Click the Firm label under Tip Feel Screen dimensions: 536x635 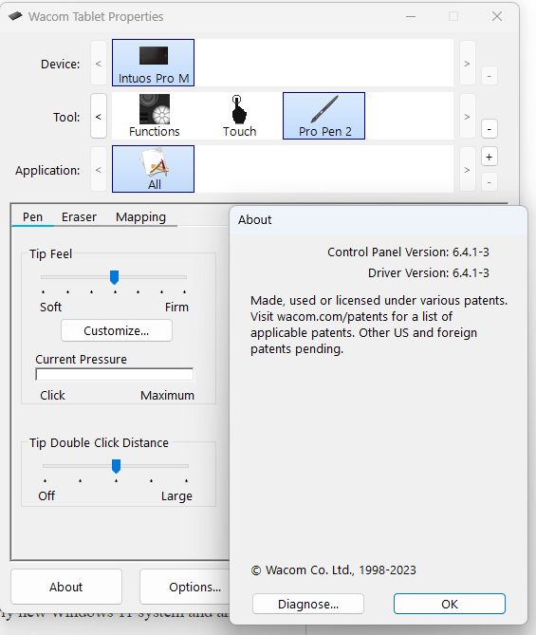[x=176, y=307]
